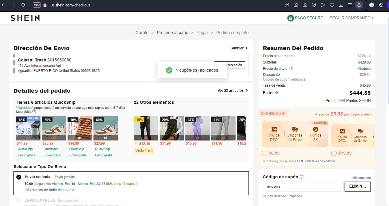Click help icon beside Código de cupón
The image size is (389, 206).
coord(301,177)
